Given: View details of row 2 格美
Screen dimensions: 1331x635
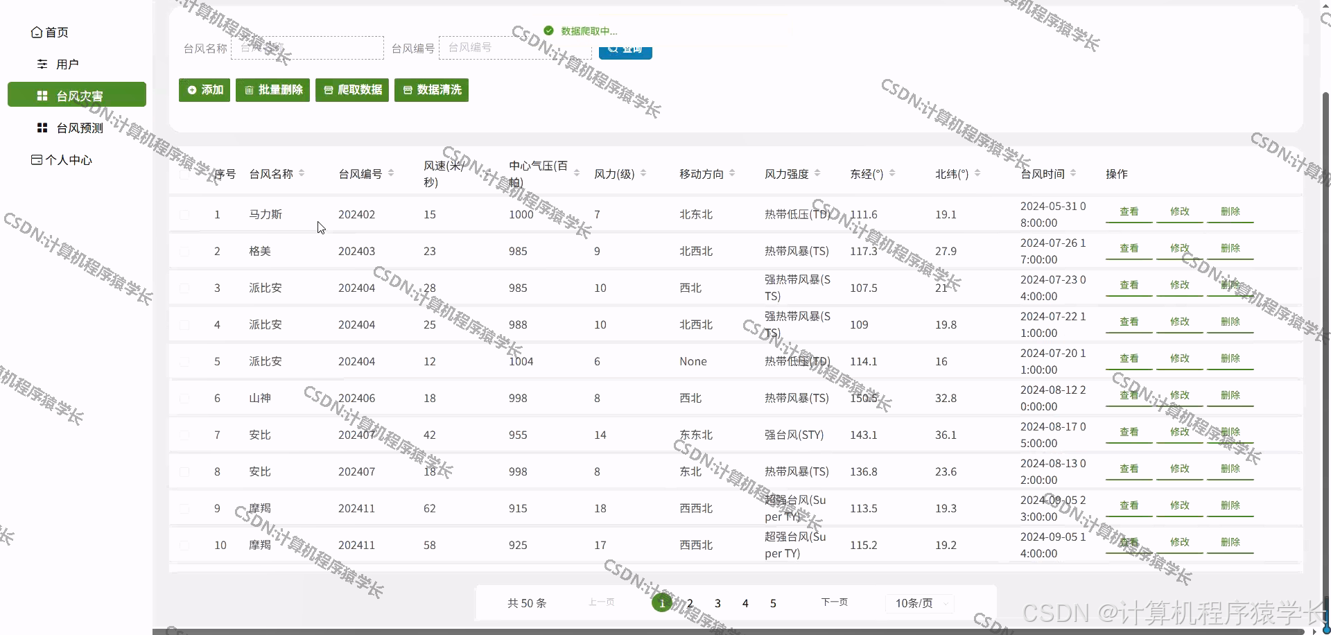Looking at the screenshot, I should [1129, 249].
